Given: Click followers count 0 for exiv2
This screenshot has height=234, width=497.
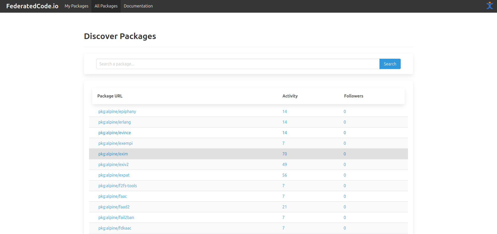Looking at the screenshot, I should [345, 164].
